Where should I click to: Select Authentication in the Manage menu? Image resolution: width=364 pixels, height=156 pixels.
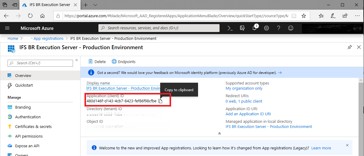pos(28,117)
